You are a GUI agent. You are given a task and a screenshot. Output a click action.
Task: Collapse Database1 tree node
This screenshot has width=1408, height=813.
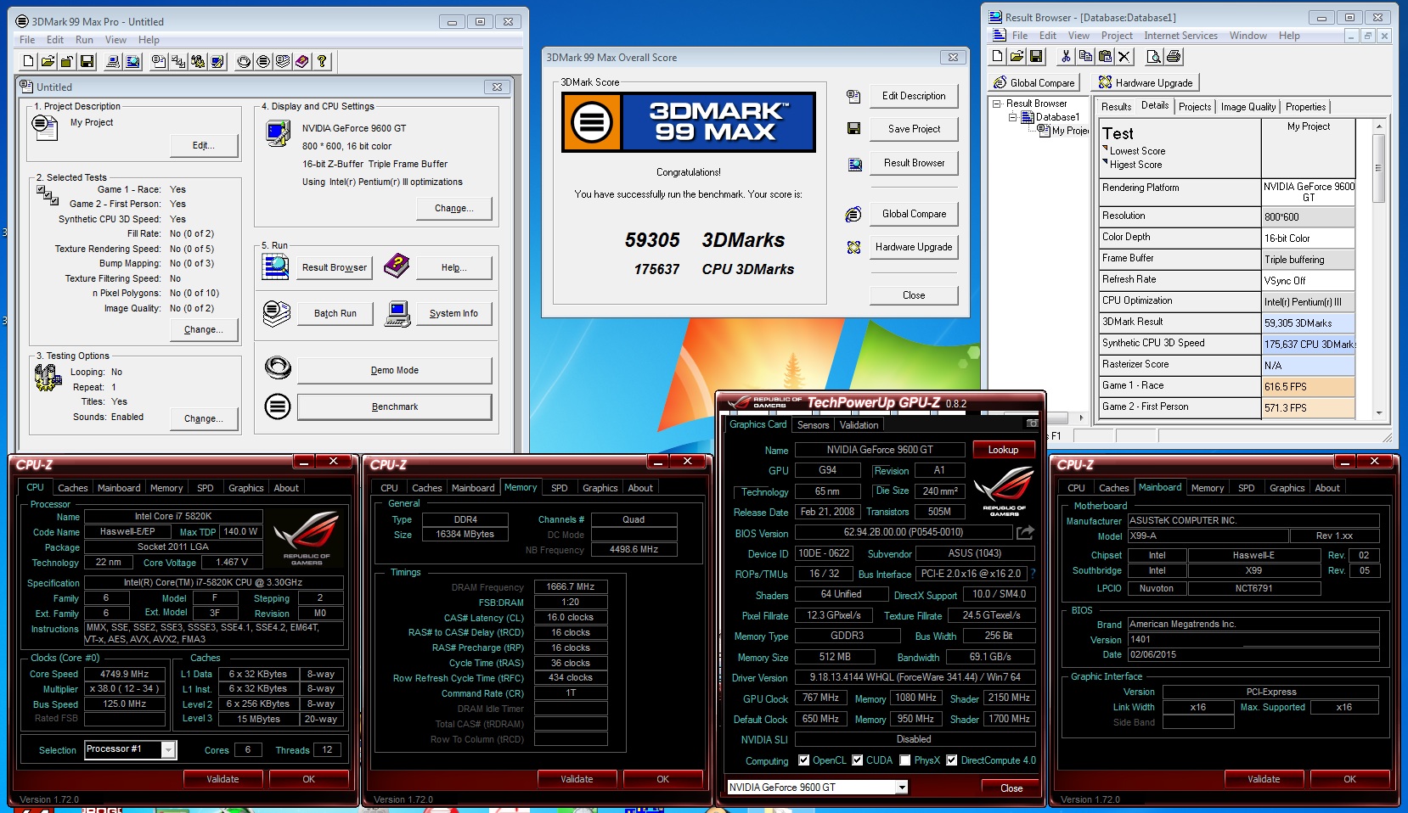(1012, 117)
